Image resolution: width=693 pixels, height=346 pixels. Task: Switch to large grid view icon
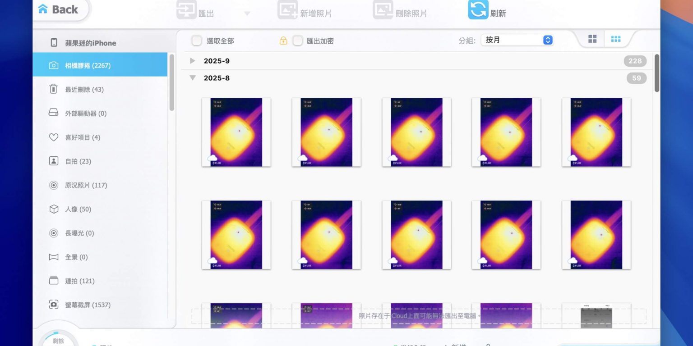[592, 39]
